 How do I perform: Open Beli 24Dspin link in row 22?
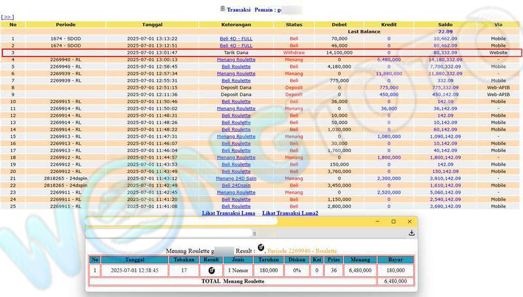click(236, 185)
